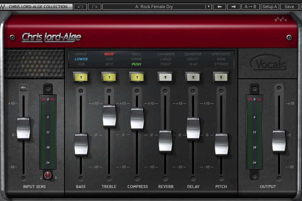Click the SPANK compress mode label
The image size is (302, 201).
pyautogui.click(x=136, y=59)
